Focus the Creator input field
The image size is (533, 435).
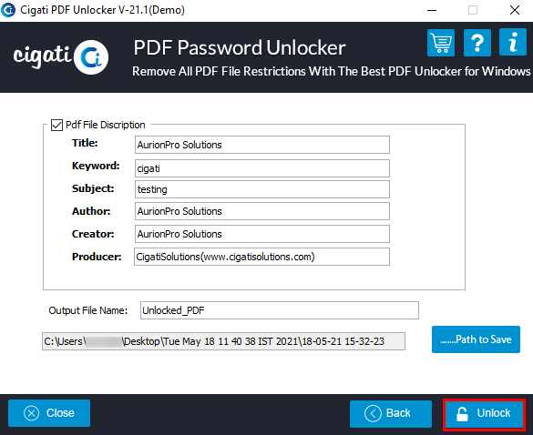pyautogui.click(x=262, y=234)
